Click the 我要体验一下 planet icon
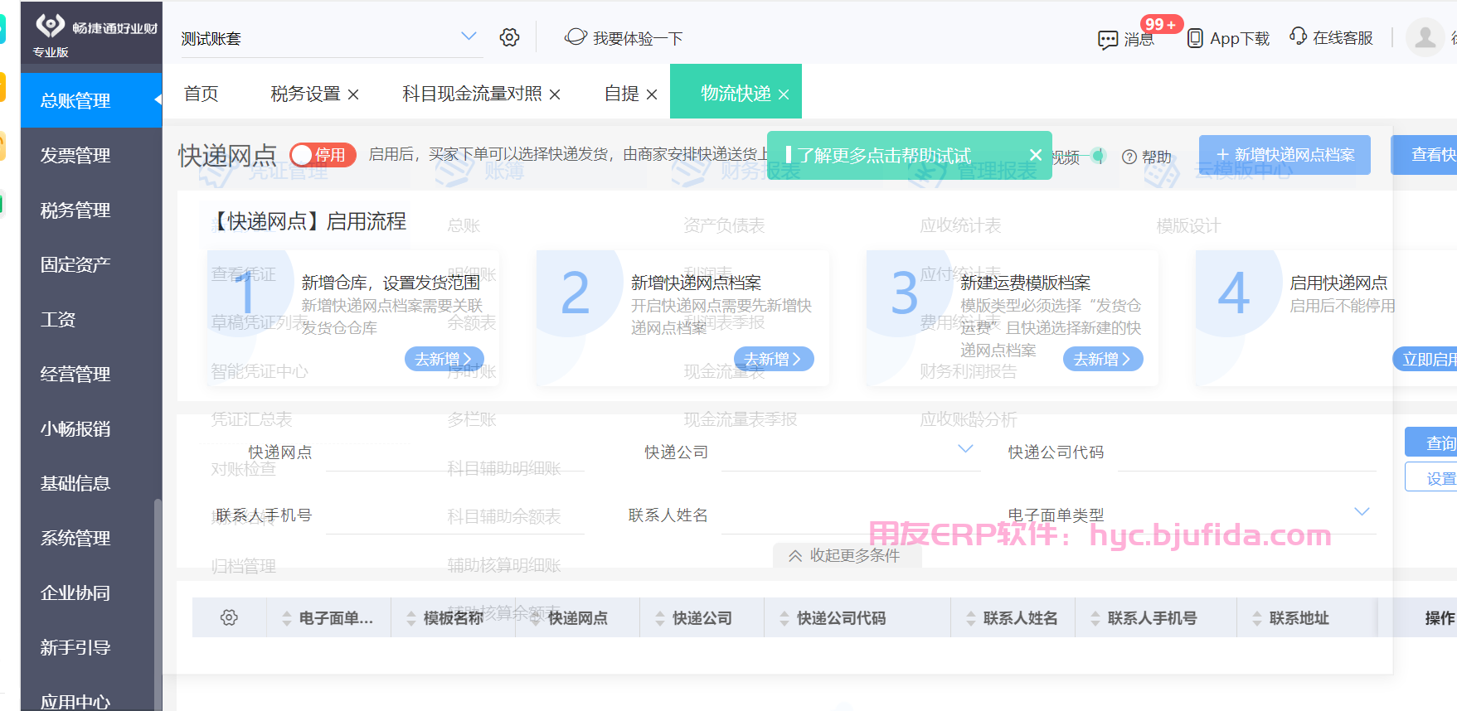This screenshot has height=711, width=1457. click(x=576, y=37)
